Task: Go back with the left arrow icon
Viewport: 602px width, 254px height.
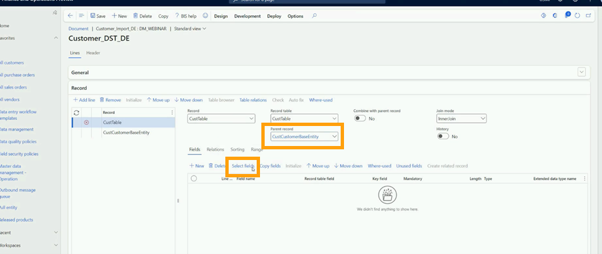Action: pyautogui.click(x=70, y=16)
